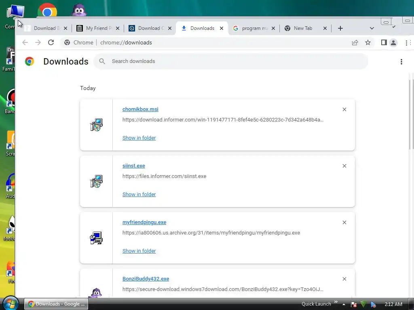Open the profile avatar menu

(x=393, y=42)
